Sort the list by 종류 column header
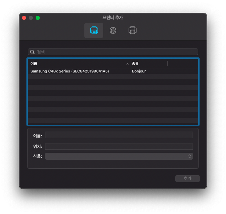The width and height of the screenshot is (226, 214). click(149, 64)
